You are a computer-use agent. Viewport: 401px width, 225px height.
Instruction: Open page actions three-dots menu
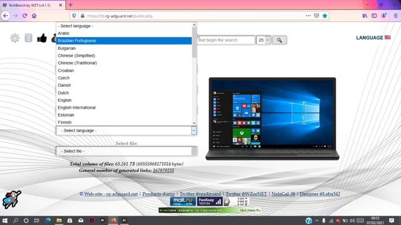point(308,16)
